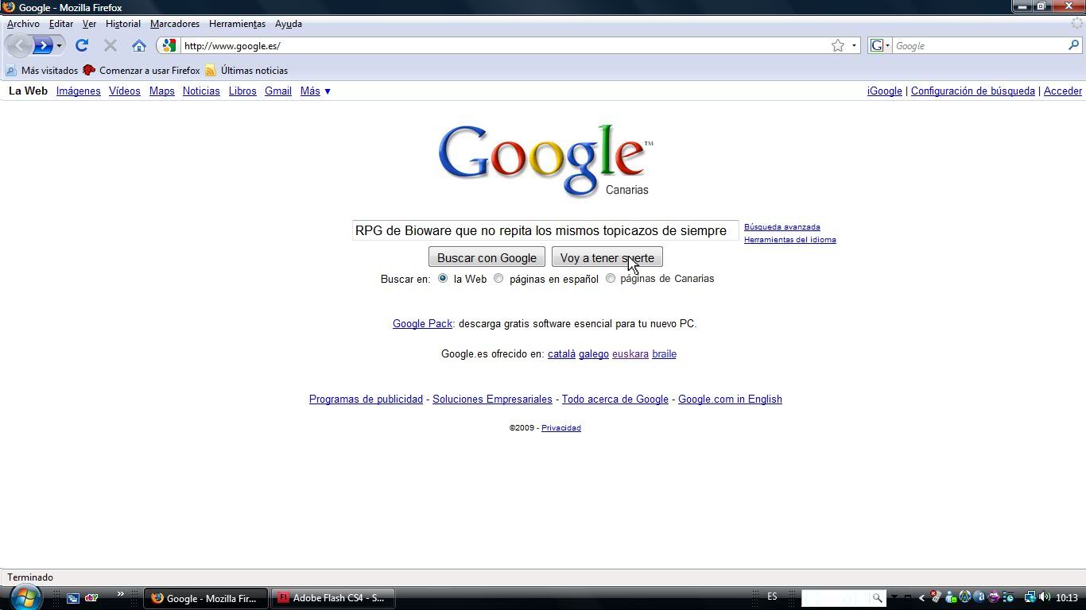Open the Ver menu
1086x610 pixels.
[89, 24]
